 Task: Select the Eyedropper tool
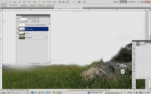[134, 56]
